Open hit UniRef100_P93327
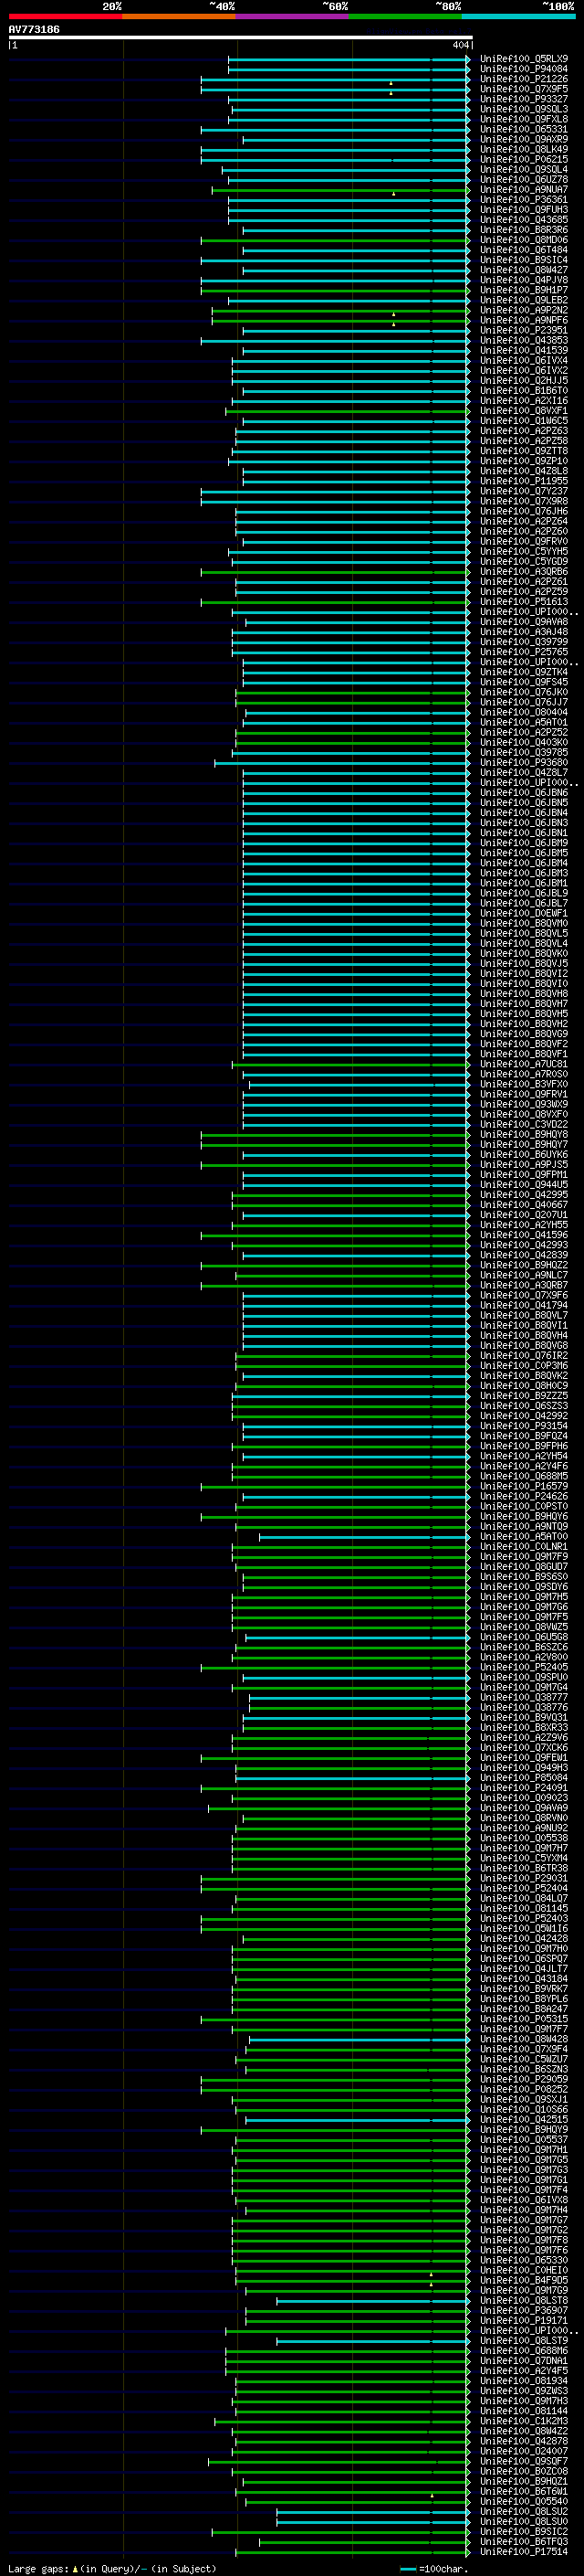Image resolution: width=584 pixels, height=2576 pixels. (x=523, y=99)
